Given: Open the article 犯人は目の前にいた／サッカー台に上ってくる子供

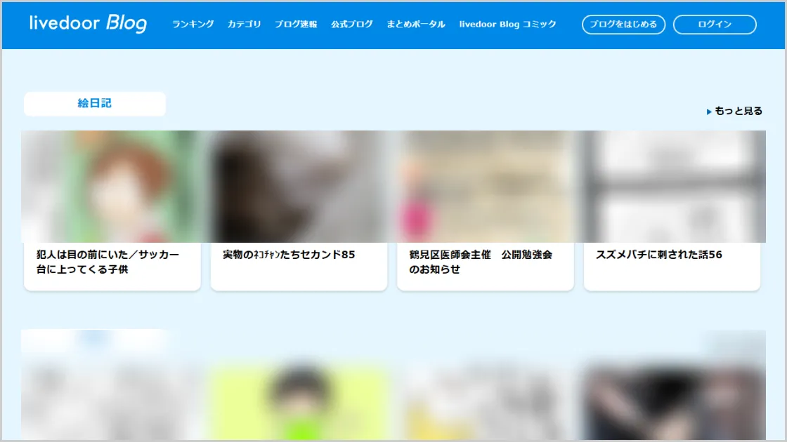Looking at the screenshot, I should (x=112, y=262).
